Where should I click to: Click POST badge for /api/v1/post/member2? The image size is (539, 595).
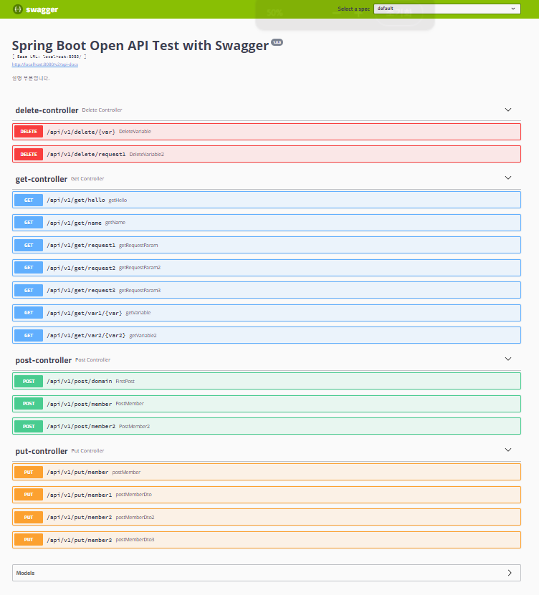(x=29, y=426)
